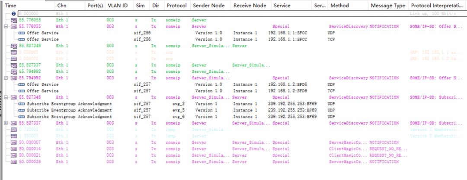Click the info icon on the 0.000000 row
This screenshot has width=467, height=180.
14,14
